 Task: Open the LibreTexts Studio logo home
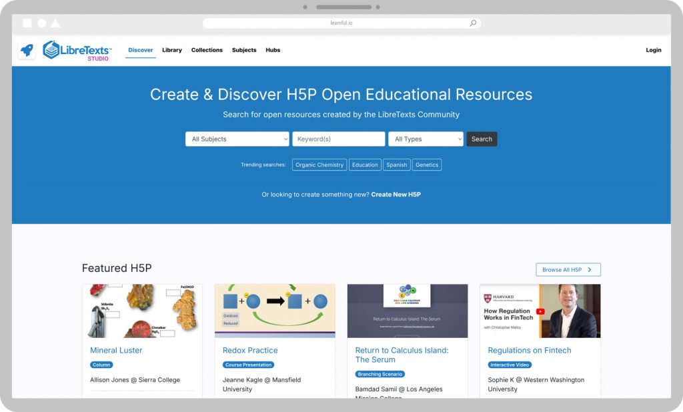77,51
